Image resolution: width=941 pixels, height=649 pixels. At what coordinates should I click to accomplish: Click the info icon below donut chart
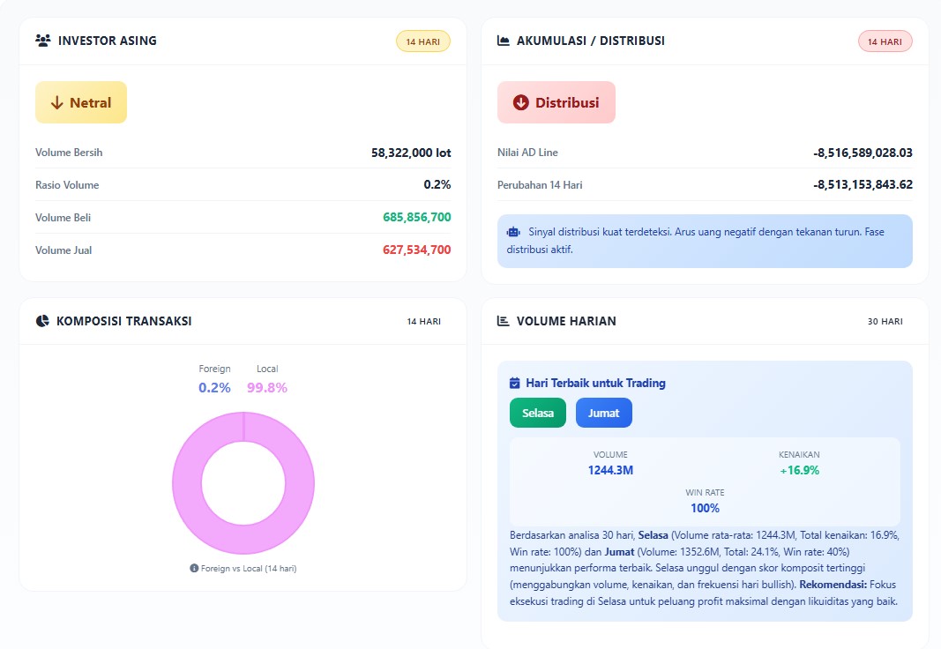coord(194,569)
